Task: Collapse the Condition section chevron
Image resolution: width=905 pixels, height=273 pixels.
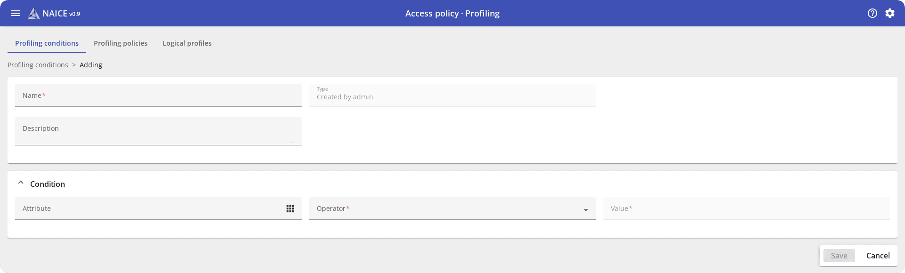Action: (21, 183)
